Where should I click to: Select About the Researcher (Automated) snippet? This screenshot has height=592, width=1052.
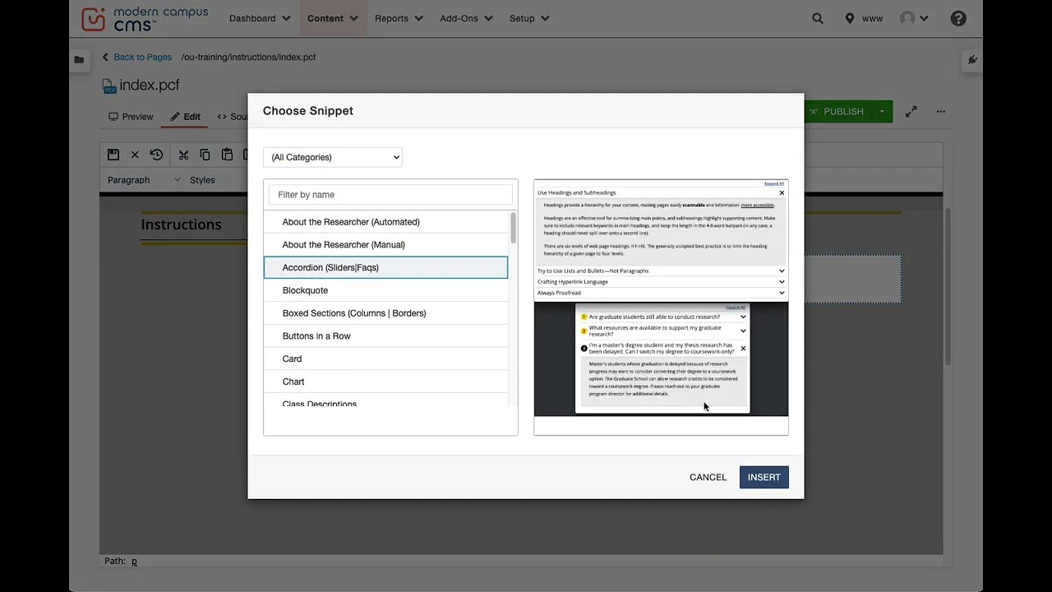tap(385, 222)
